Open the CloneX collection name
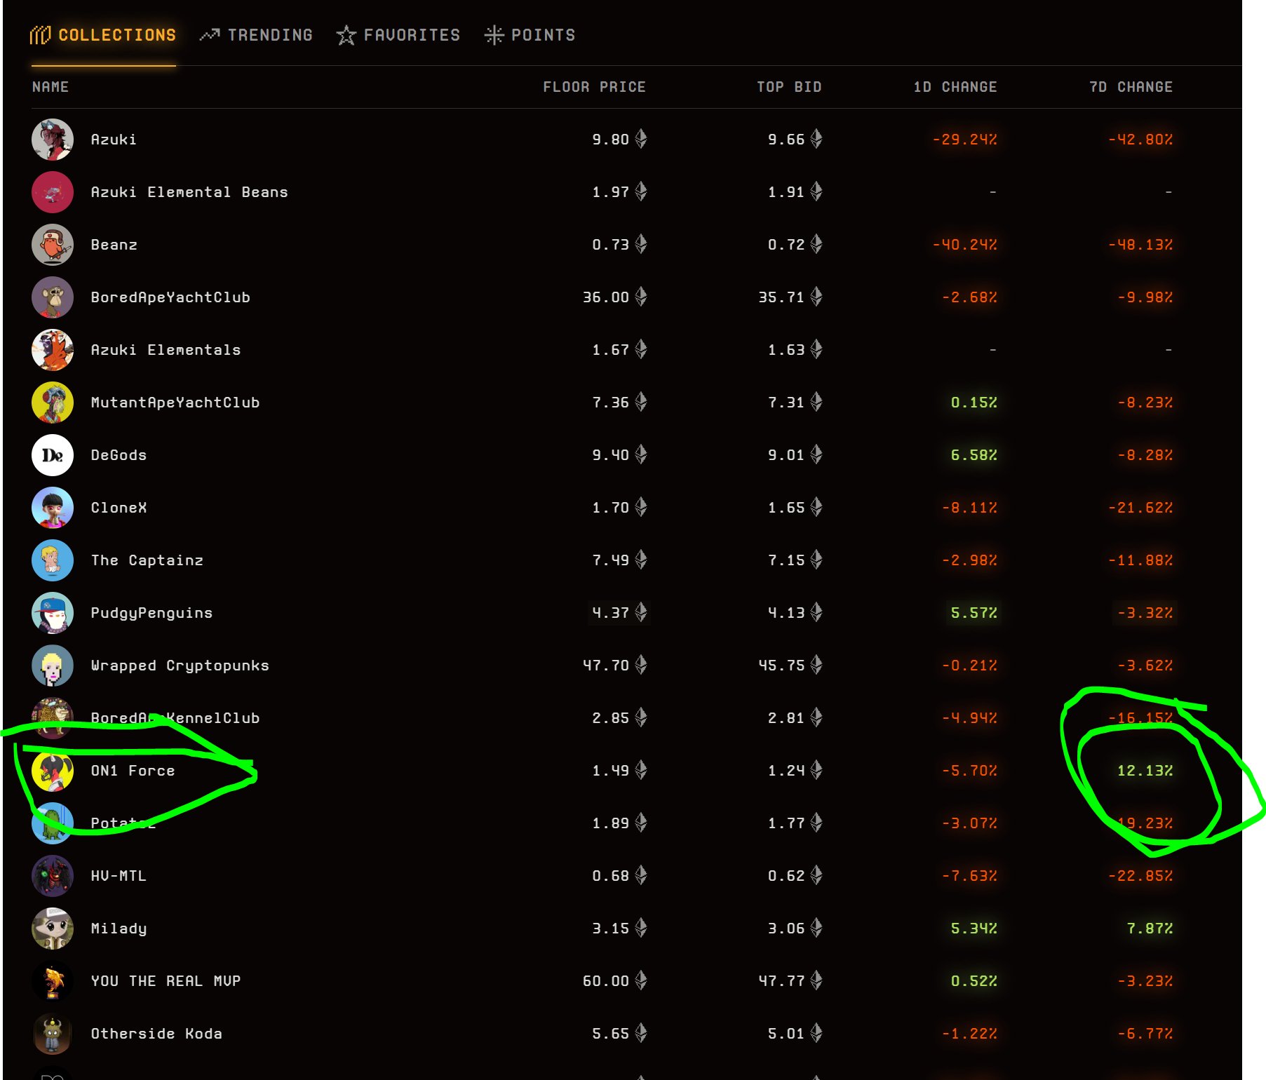This screenshot has height=1080, width=1266. point(119,508)
